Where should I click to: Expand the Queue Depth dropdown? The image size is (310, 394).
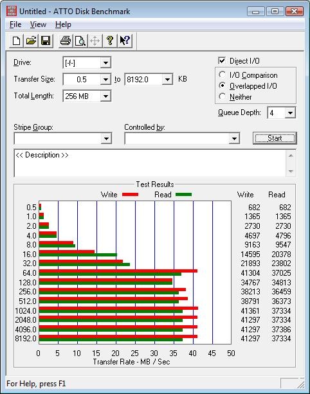coord(290,113)
